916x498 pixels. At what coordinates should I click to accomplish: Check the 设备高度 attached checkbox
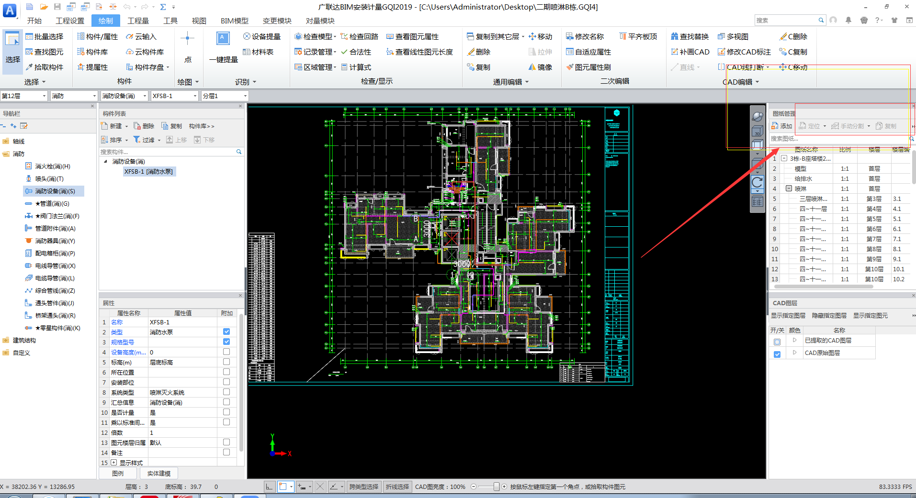pyautogui.click(x=226, y=352)
